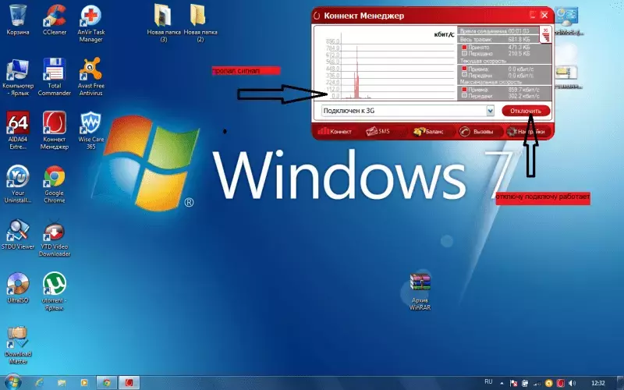This screenshot has height=390, width=624.
Task: Toggle the Принято traffic checkbox
Action: [x=464, y=47]
